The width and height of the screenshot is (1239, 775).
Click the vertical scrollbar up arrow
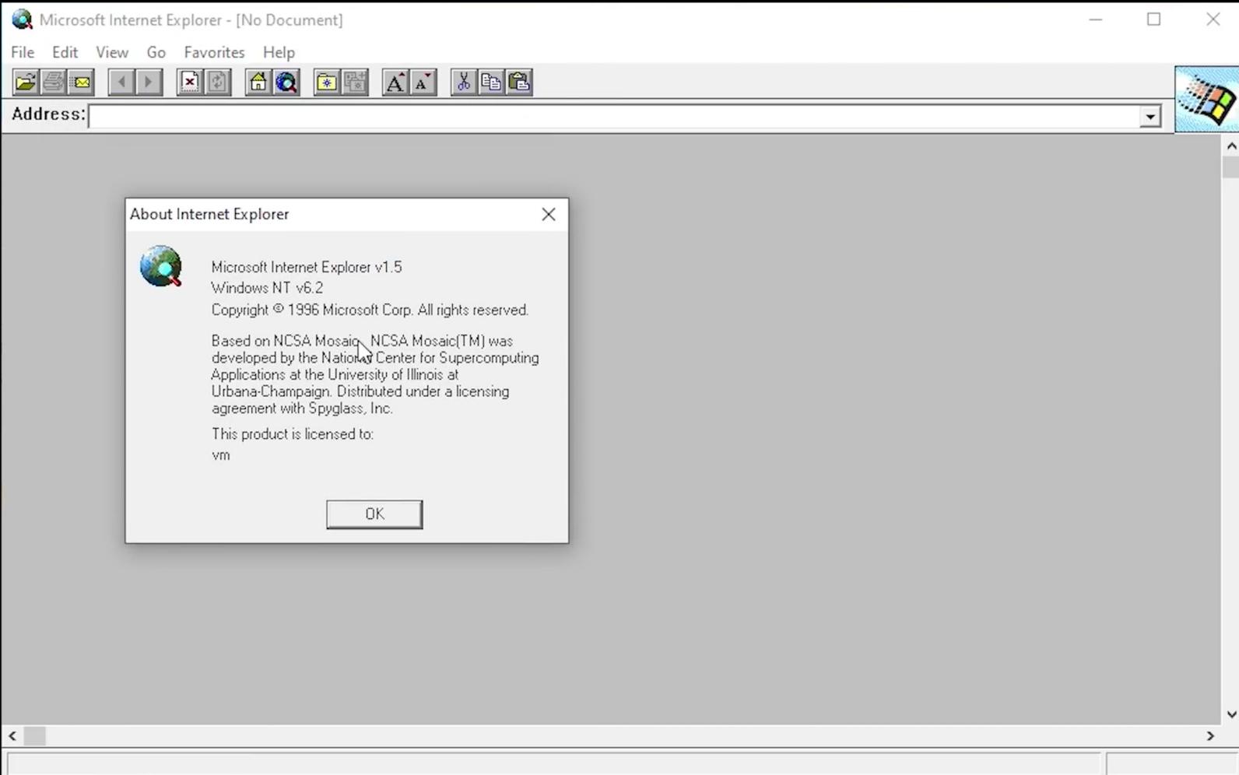[1230, 146]
